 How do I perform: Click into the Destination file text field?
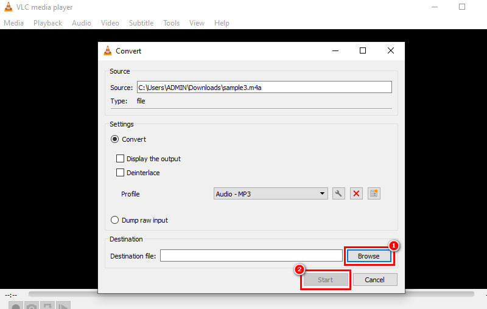pyautogui.click(x=251, y=256)
